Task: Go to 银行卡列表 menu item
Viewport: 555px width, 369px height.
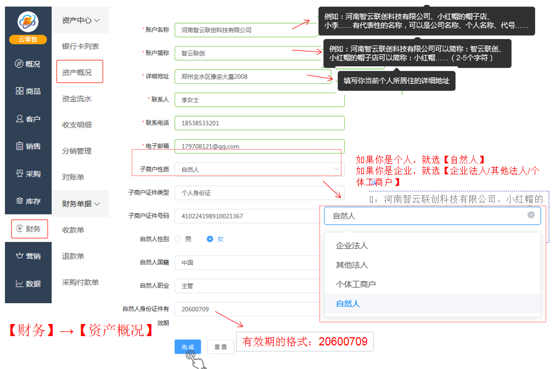Action: click(x=80, y=46)
